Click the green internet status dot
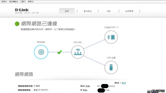 (x=17, y=24)
